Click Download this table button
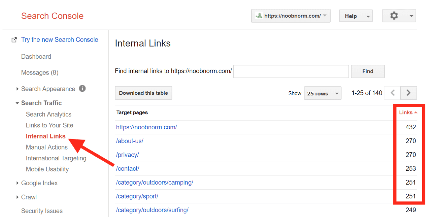This screenshot has width=435, height=221. pos(143,93)
